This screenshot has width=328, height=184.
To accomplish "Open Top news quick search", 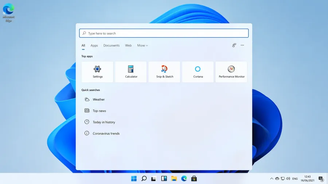I will (95, 111).
